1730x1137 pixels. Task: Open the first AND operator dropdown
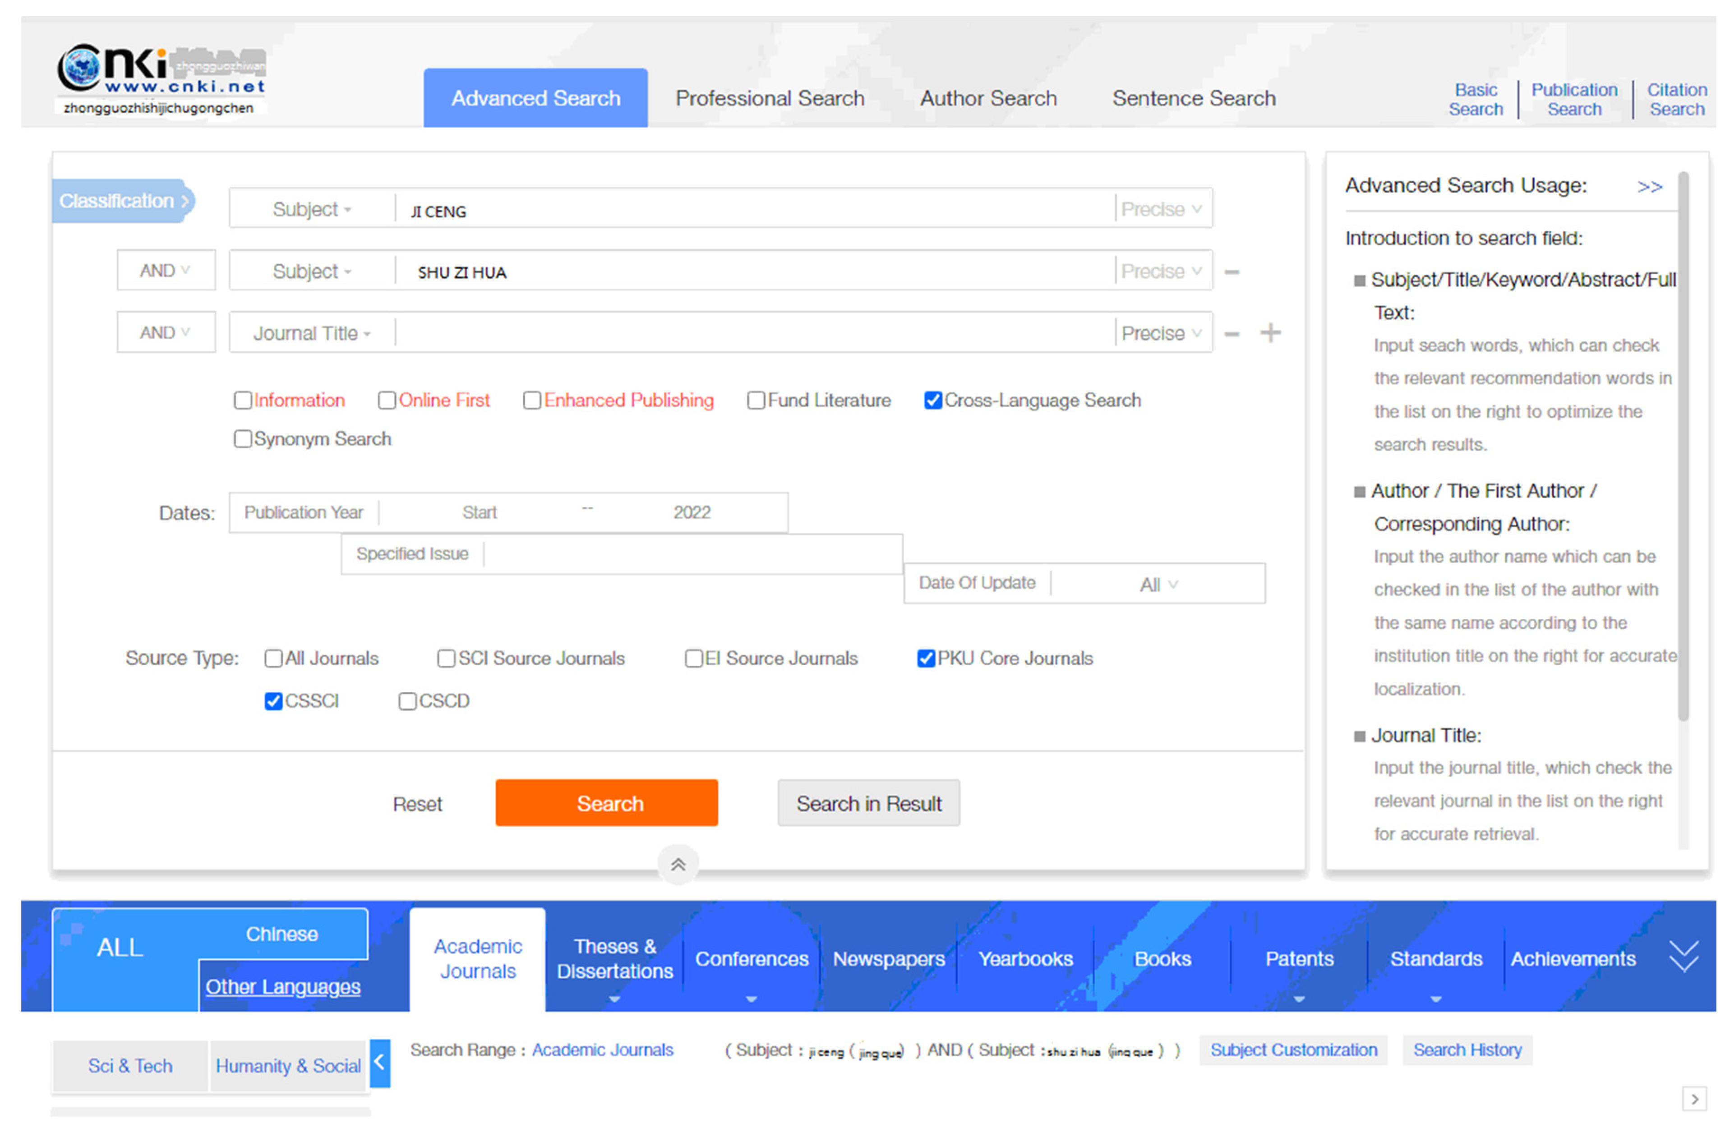[166, 270]
